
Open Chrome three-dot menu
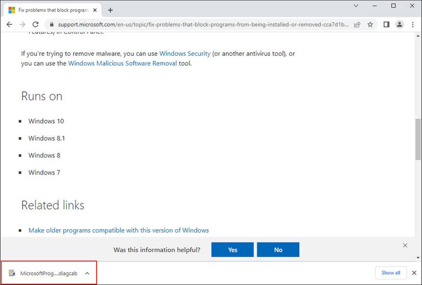click(x=413, y=25)
